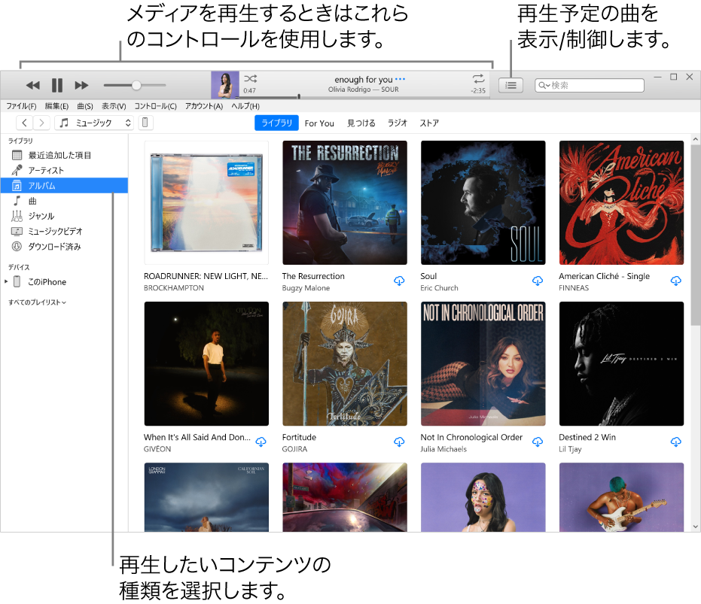Image resolution: width=701 pixels, height=604 pixels.
Task: Open The Resurrection album cover
Action: pyautogui.click(x=345, y=203)
